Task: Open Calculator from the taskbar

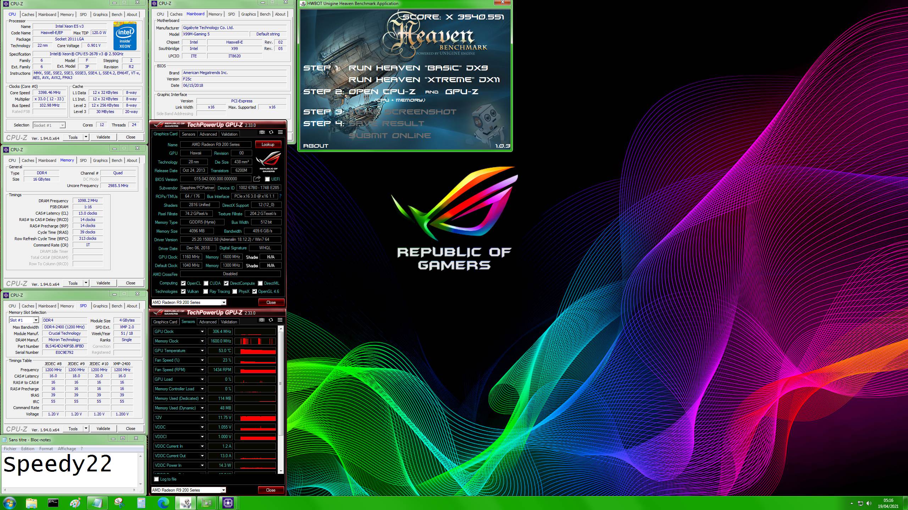Action: click(x=142, y=503)
